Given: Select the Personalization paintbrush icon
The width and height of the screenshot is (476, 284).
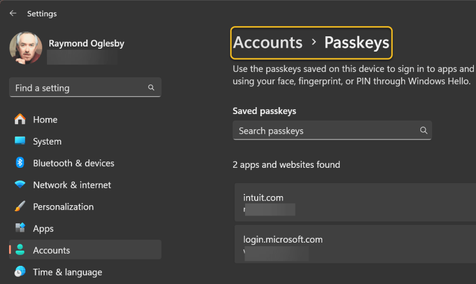Looking at the screenshot, I should (x=20, y=206).
